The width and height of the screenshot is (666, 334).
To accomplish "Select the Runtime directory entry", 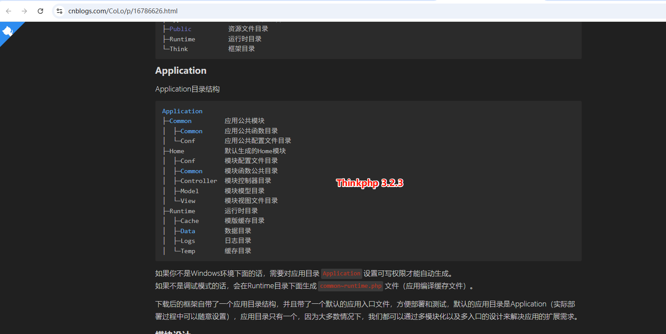I will click(182, 211).
